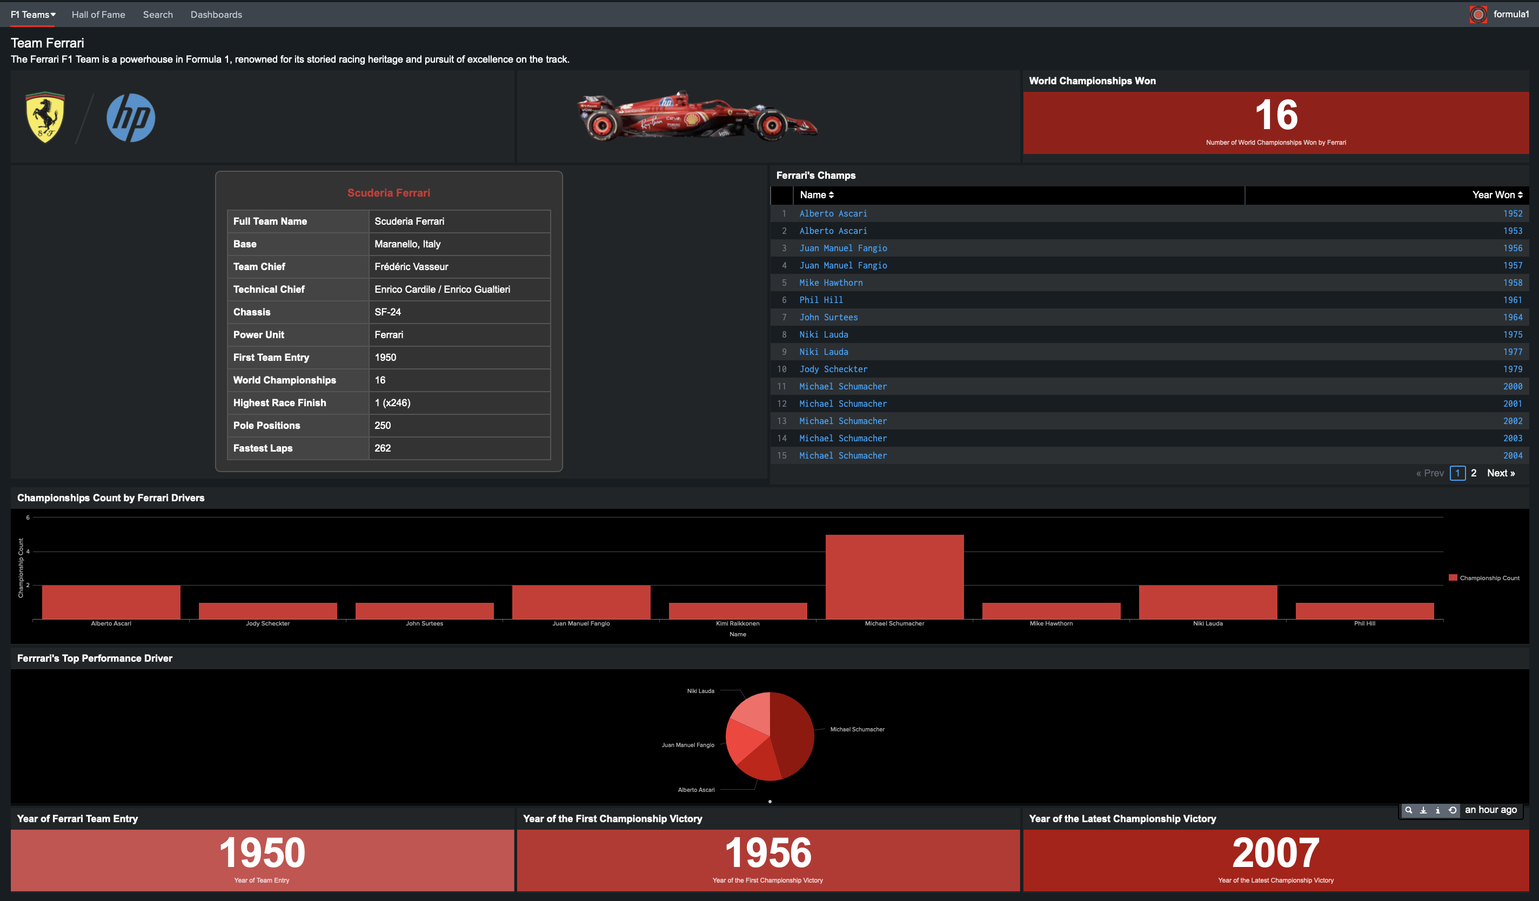Click the Jody Scheckter bar in chart
Viewport: 1539px width, 901px height.
point(267,611)
